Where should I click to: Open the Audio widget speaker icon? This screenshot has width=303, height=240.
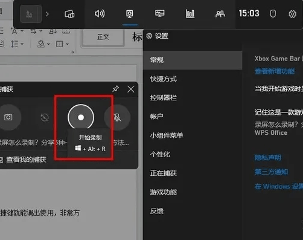click(100, 14)
